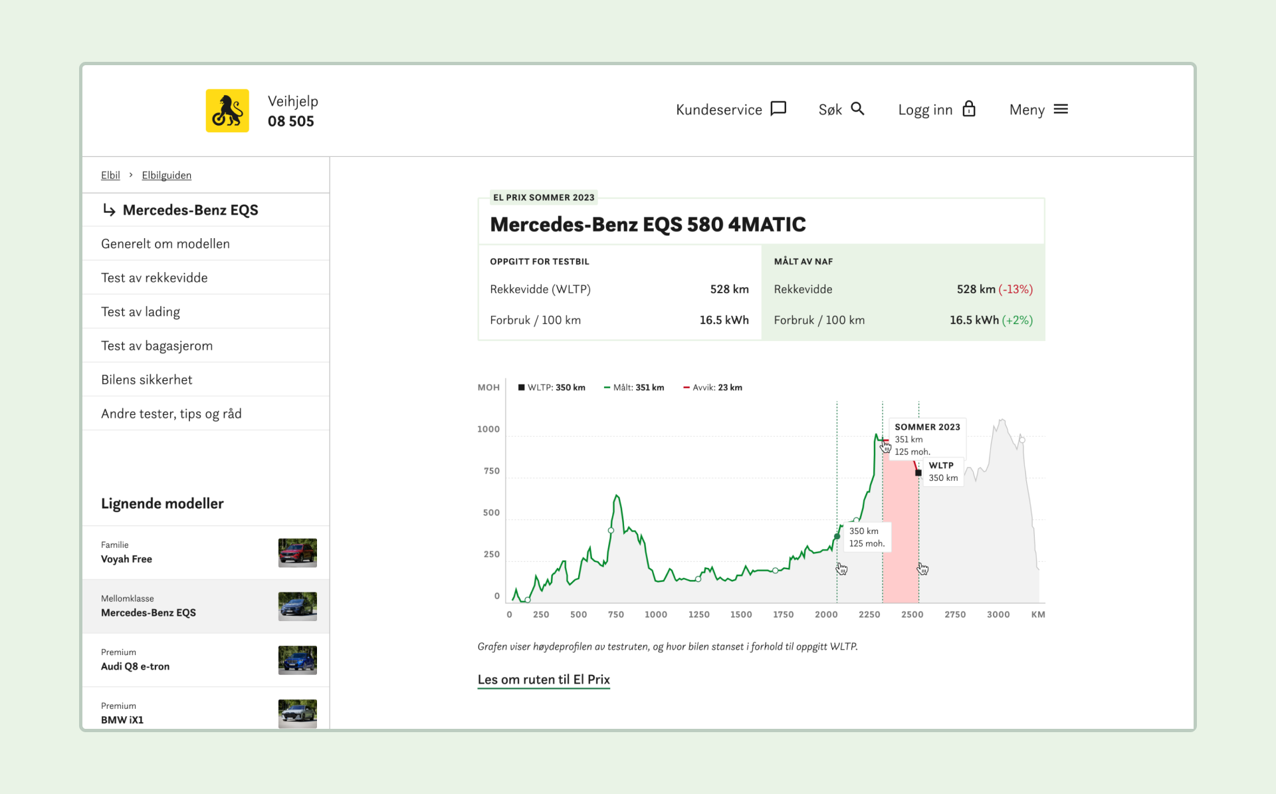The image size is (1276, 794).
Task: Click Lignende modeller heading
Action: [x=162, y=503]
